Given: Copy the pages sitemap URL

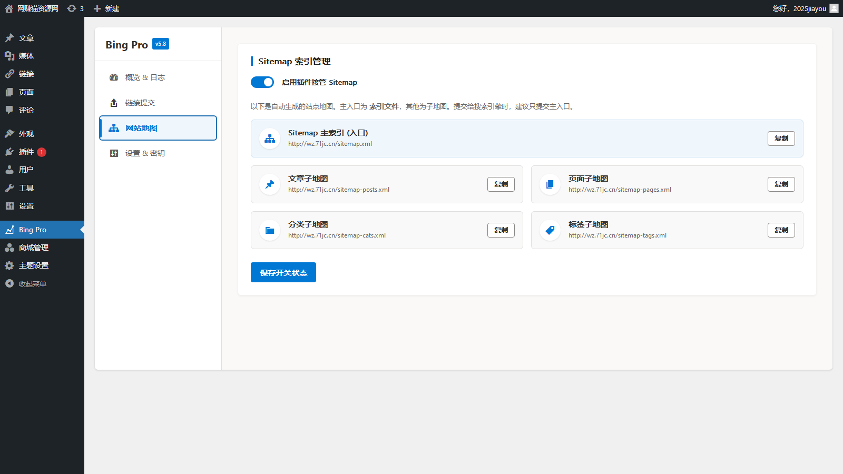Looking at the screenshot, I should click(781, 184).
